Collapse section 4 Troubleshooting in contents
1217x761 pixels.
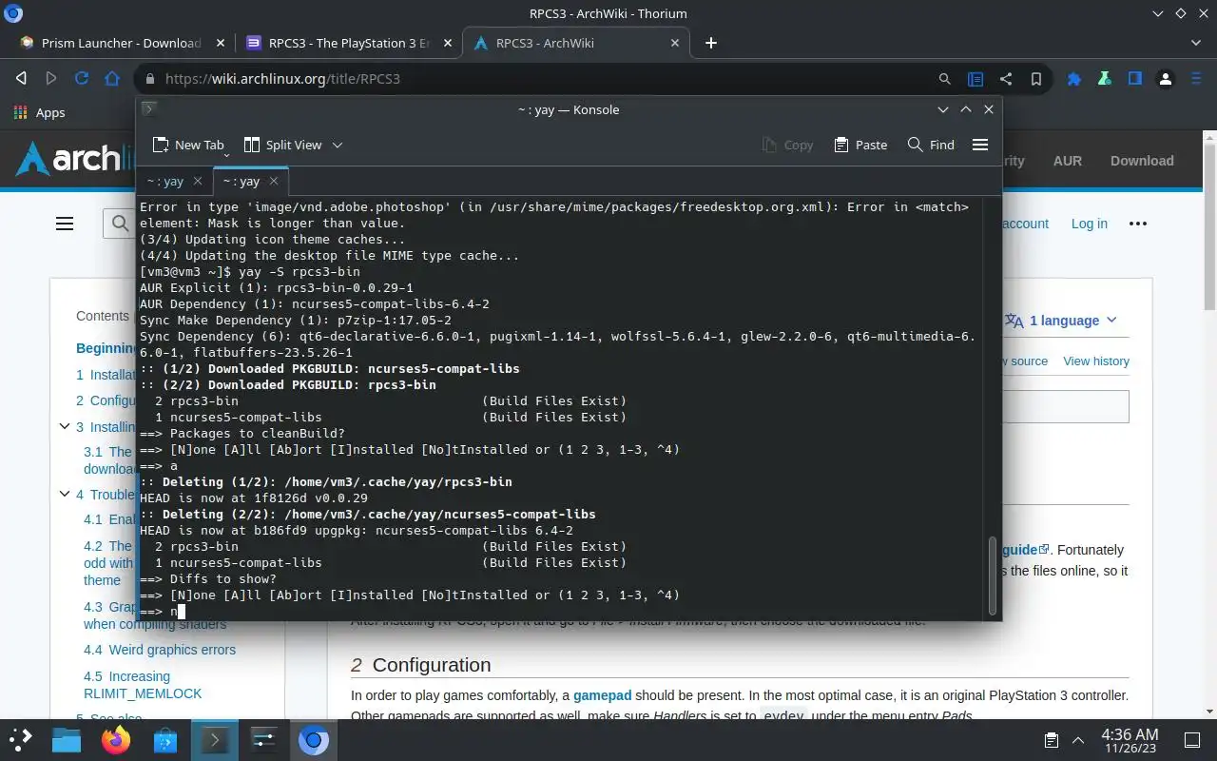point(65,494)
